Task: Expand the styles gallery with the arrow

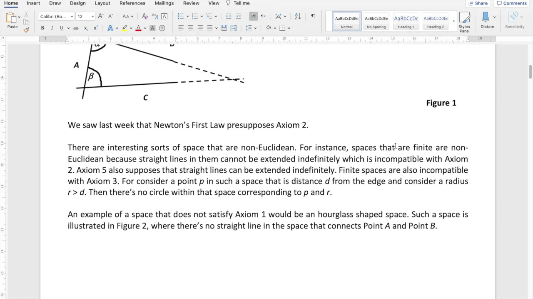Action: (x=454, y=21)
